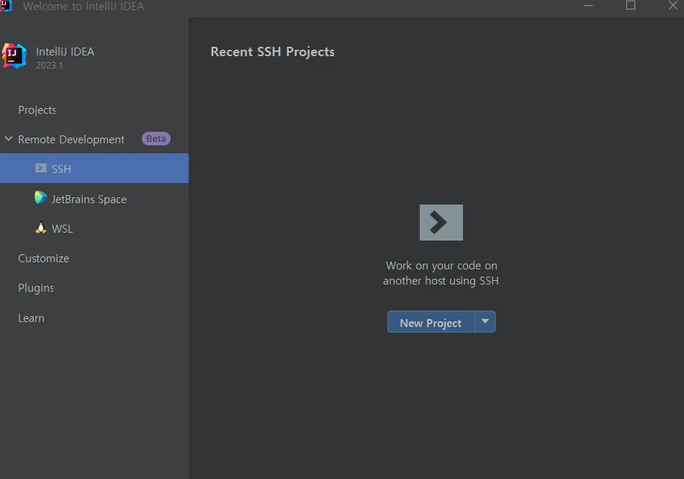Click the JetBrains Space logo icon
This screenshot has height=479, width=684.
[x=40, y=197]
